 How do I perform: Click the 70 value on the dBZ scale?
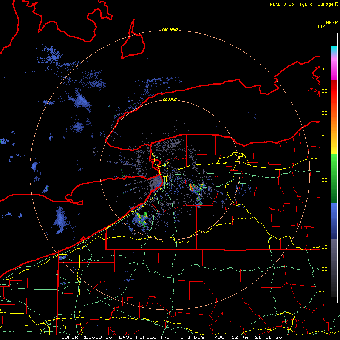tap(325, 69)
